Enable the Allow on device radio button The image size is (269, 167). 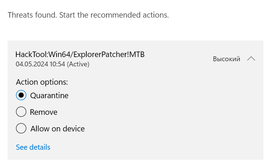pyautogui.click(x=21, y=129)
